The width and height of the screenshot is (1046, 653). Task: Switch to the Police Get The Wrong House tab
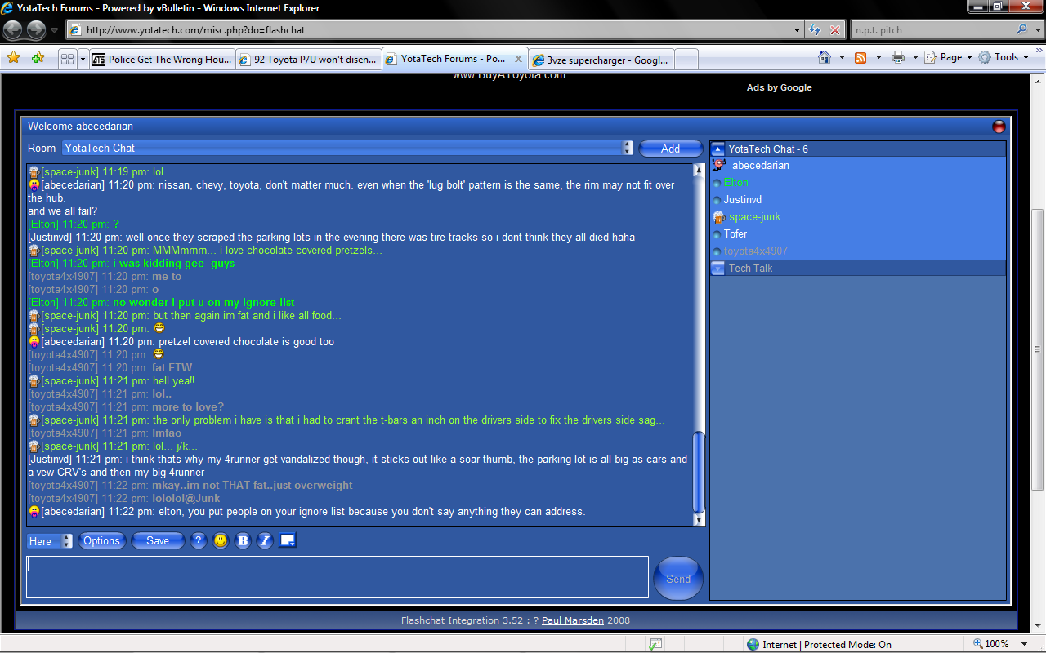(162, 60)
